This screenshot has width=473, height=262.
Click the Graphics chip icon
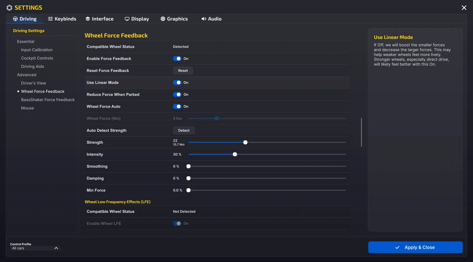point(163,19)
